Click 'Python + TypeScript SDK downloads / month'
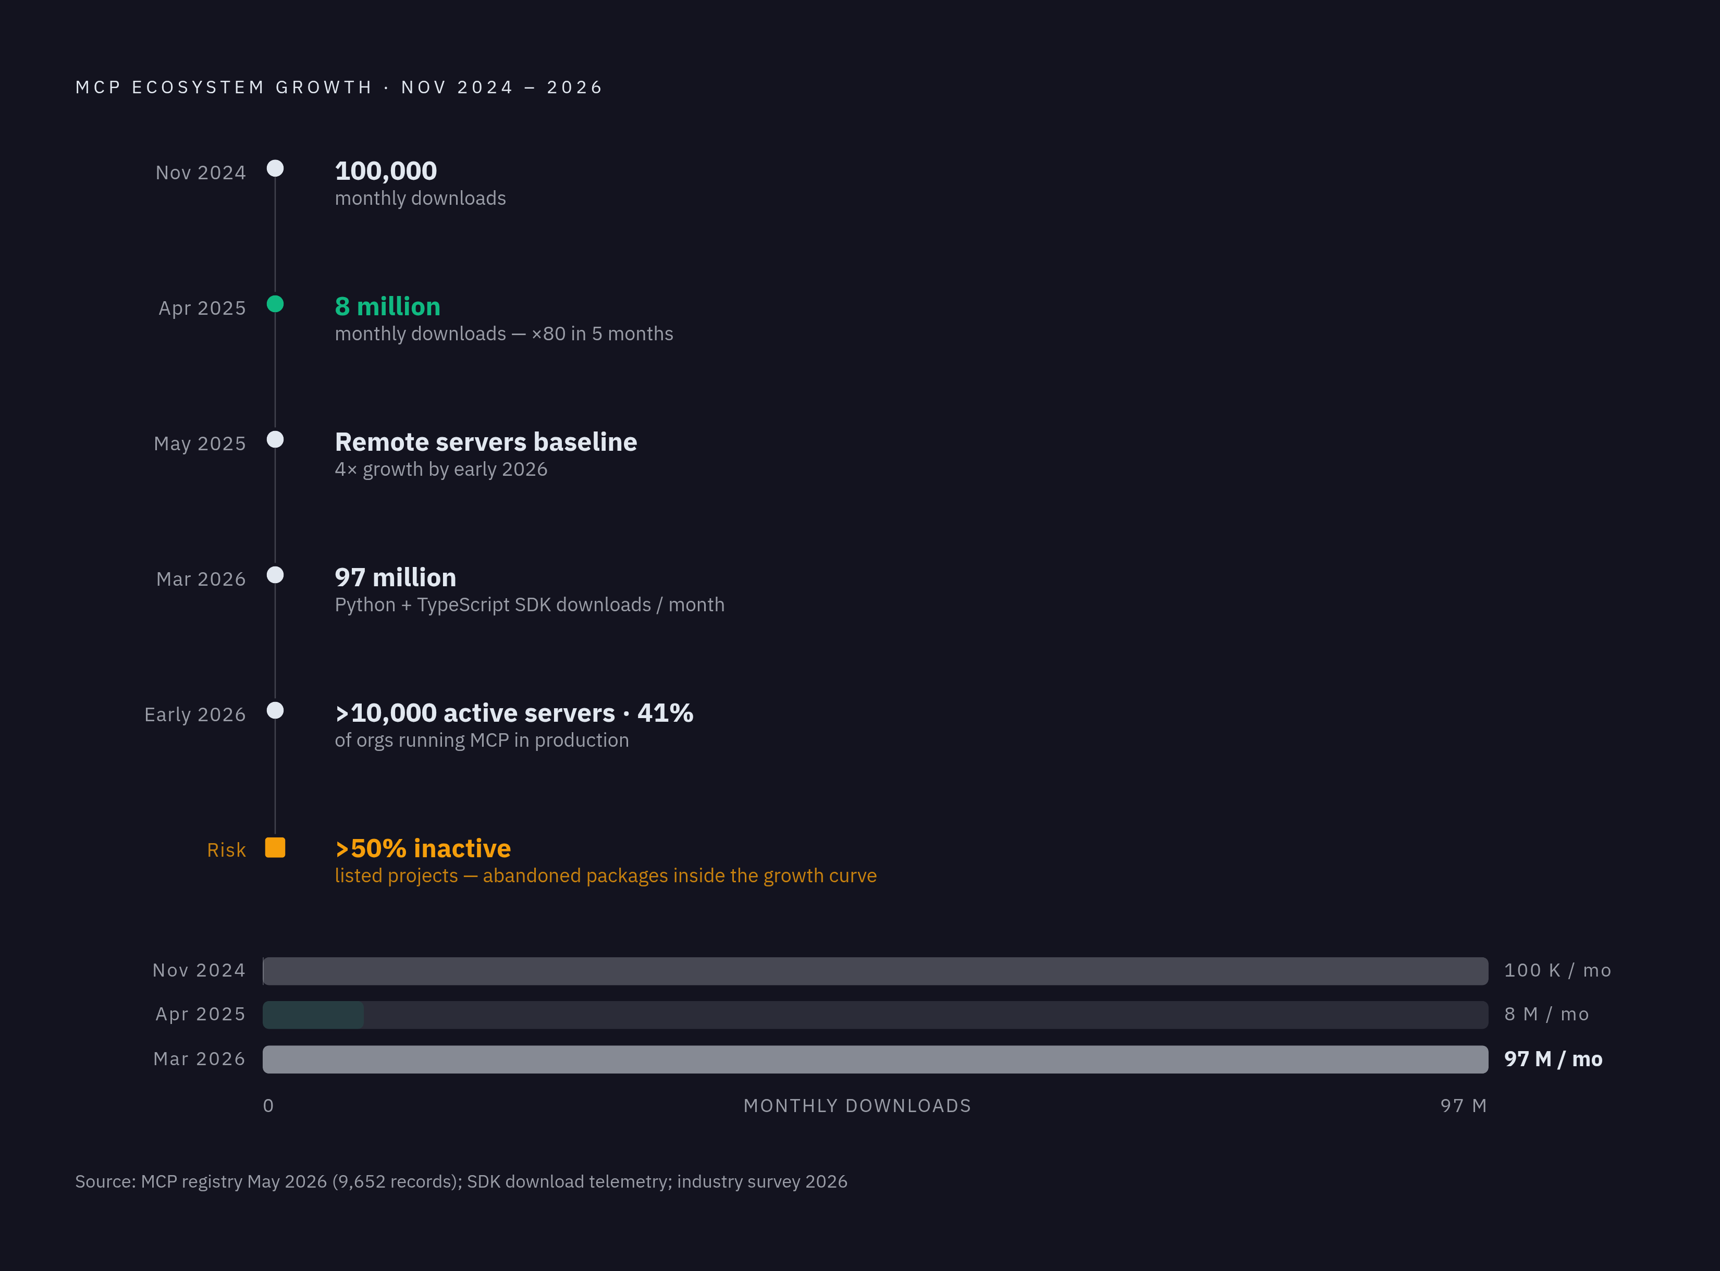Image resolution: width=1720 pixels, height=1271 pixels. 530,604
